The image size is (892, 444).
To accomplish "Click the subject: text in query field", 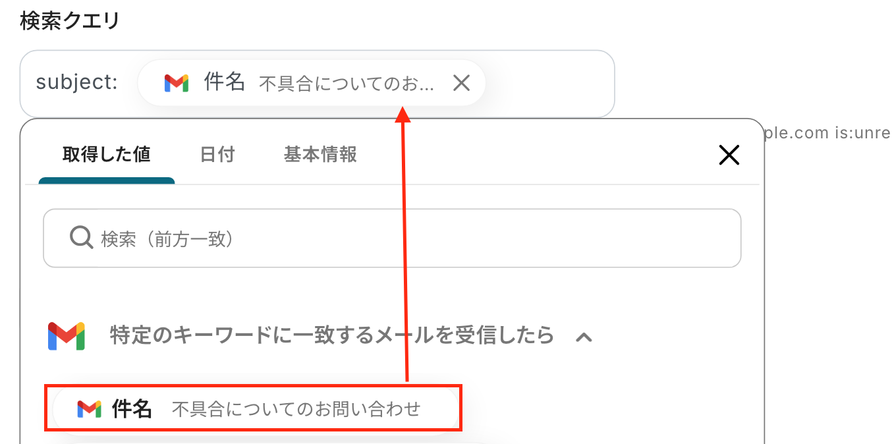I will tap(76, 83).
